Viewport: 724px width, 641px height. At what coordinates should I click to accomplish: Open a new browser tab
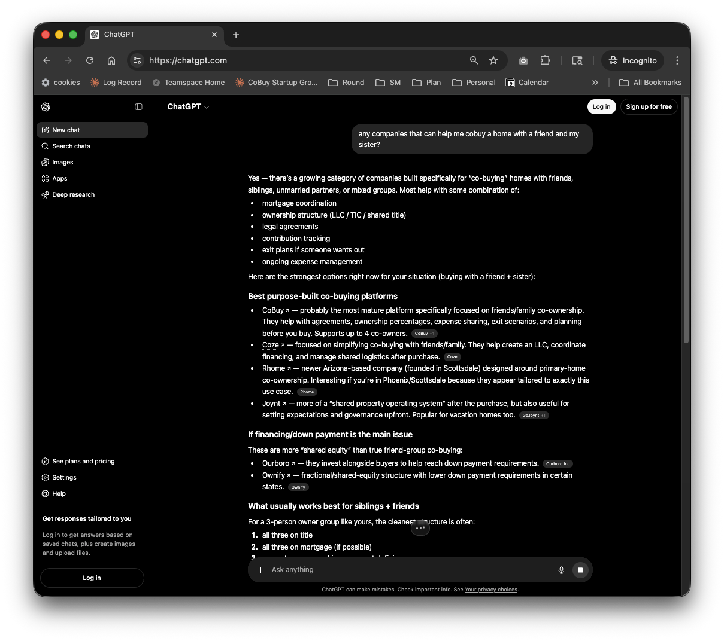click(236, 35)
